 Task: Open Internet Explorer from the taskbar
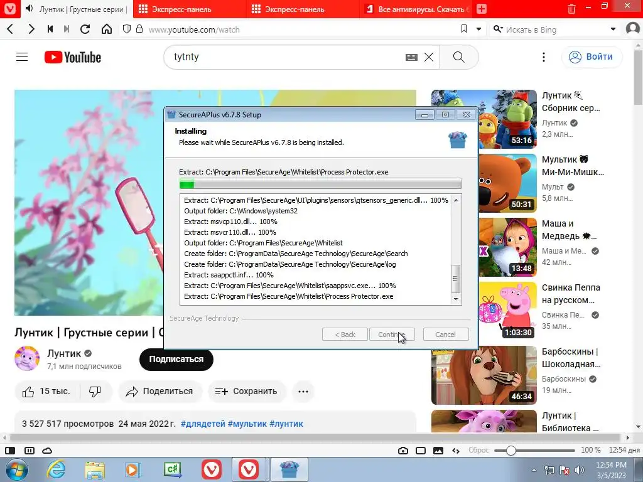pos(56,469)
